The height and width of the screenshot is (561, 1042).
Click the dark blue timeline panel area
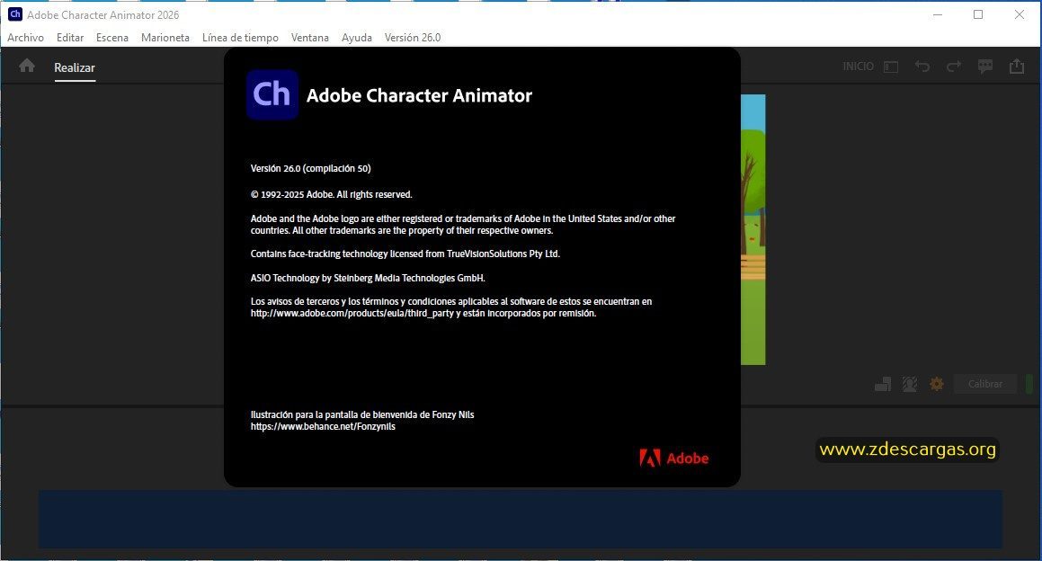click(521, 520)
